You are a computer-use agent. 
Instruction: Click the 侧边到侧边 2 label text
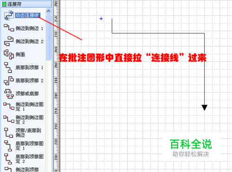[x=29, y=42]
